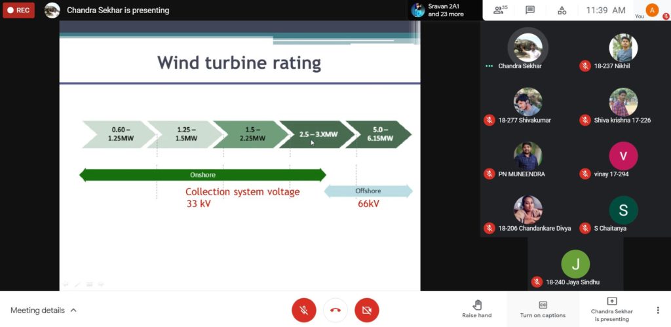Screen dimensions: 671x327
Task: Click 18-240 Jaya Sindhu avatar with J
Action: (x=575, y=264)
